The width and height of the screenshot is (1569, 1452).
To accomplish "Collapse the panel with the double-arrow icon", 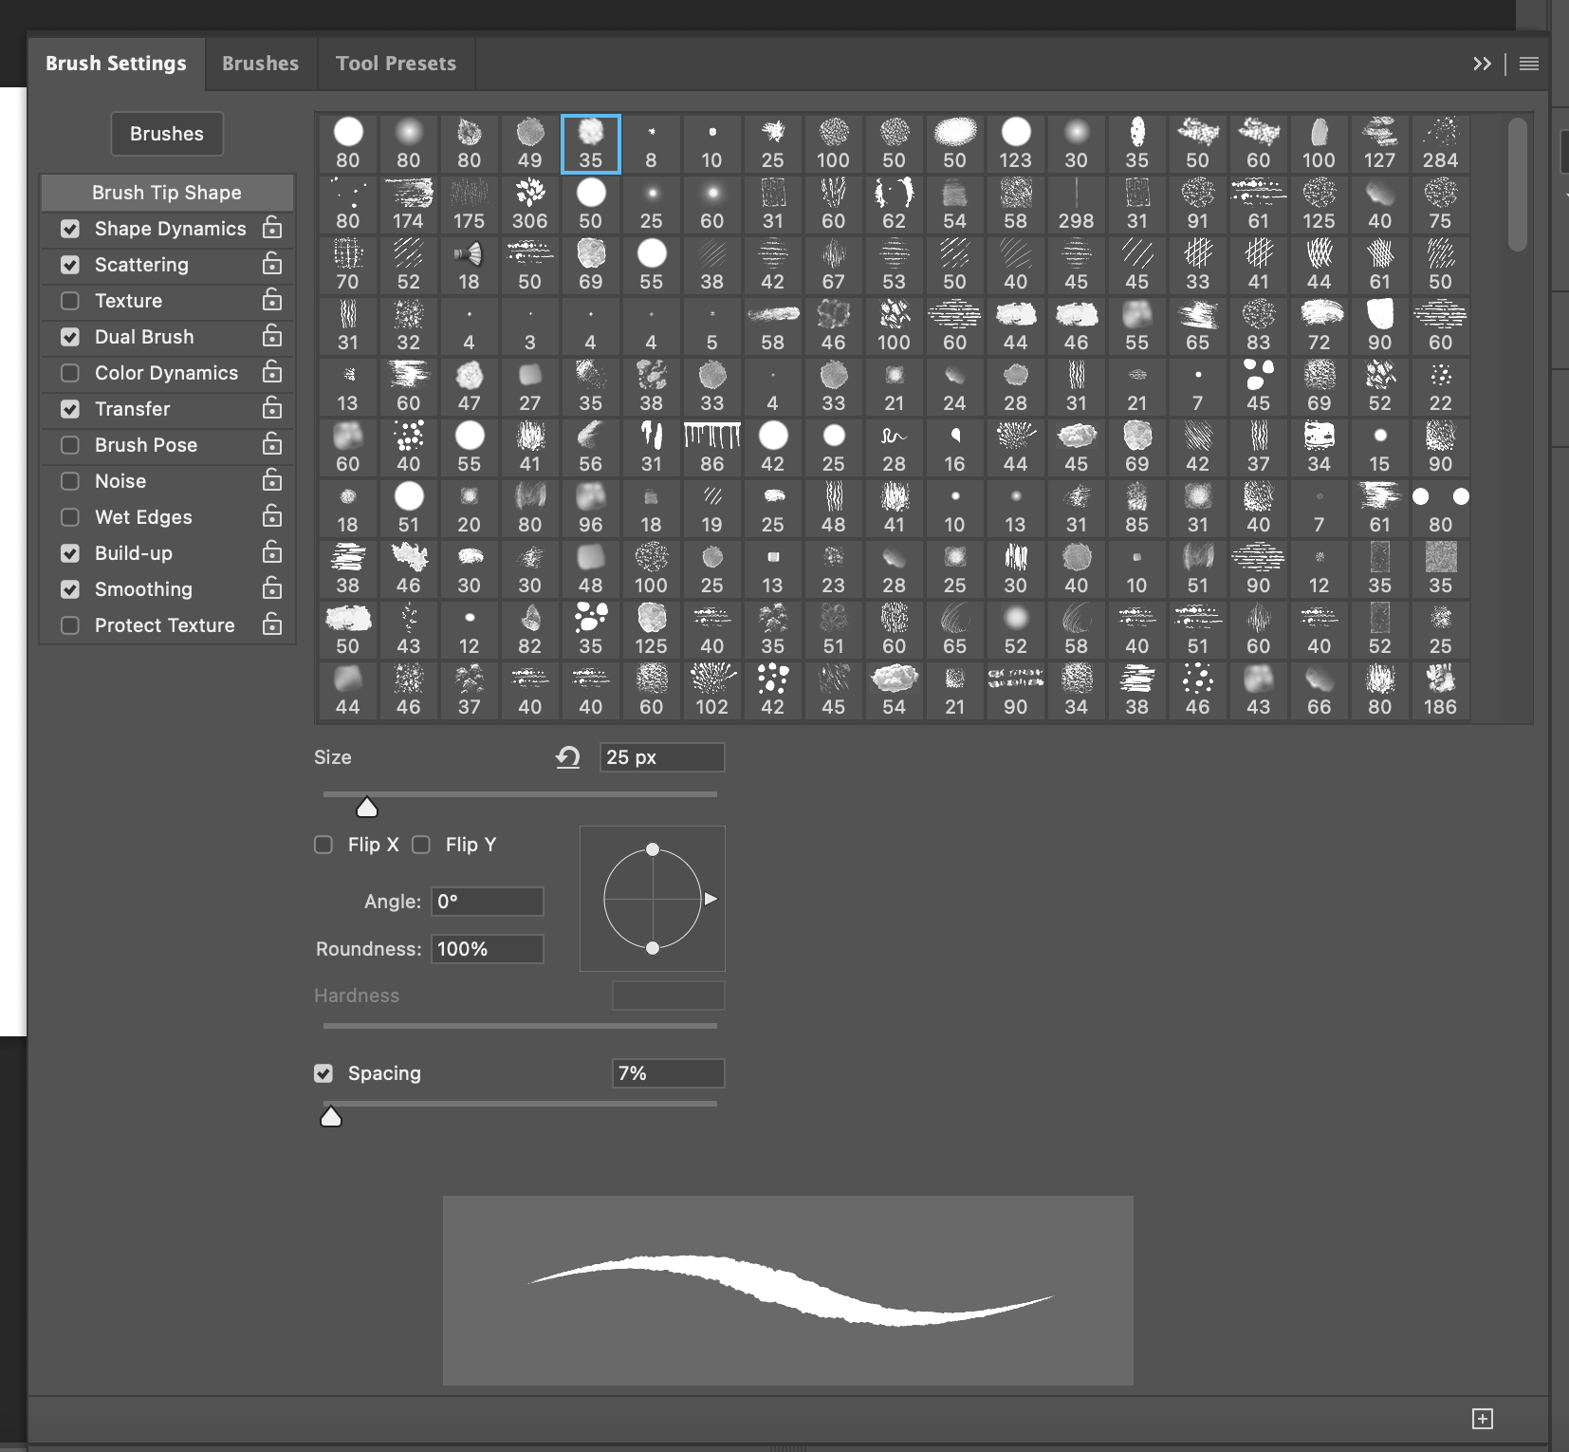I will [1483, 64].
